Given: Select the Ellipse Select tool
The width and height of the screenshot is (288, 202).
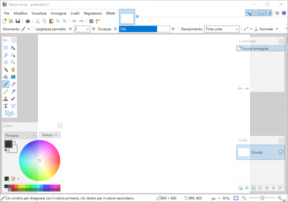Looking at the screenshot, I should pos(6,62).
